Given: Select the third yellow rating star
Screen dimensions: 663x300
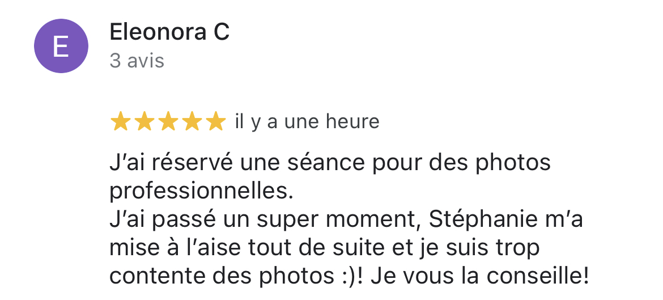Looking at the screenshot, I should 168,121.
